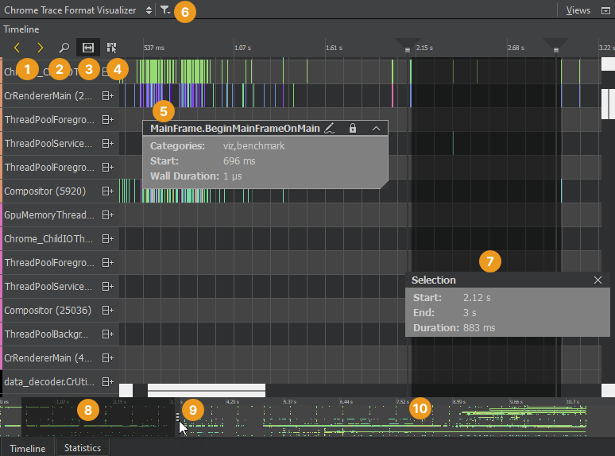615x456 pixels.
Task: Expand the GpuMemoryThread row
Action: pyautogui.click(x=108, y=214)
